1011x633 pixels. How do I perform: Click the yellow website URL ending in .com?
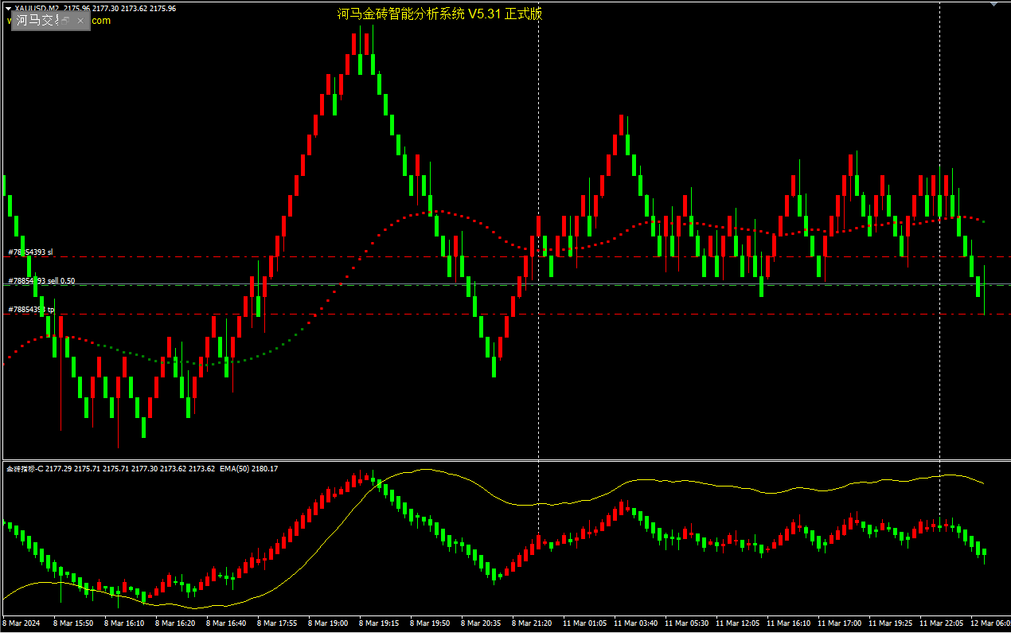click(100, 21)
